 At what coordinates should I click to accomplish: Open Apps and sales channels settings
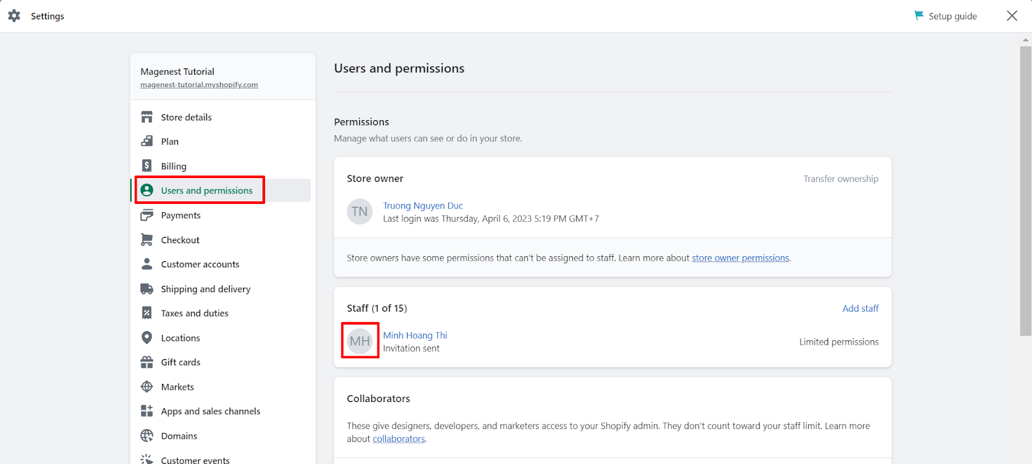point(210,411)
